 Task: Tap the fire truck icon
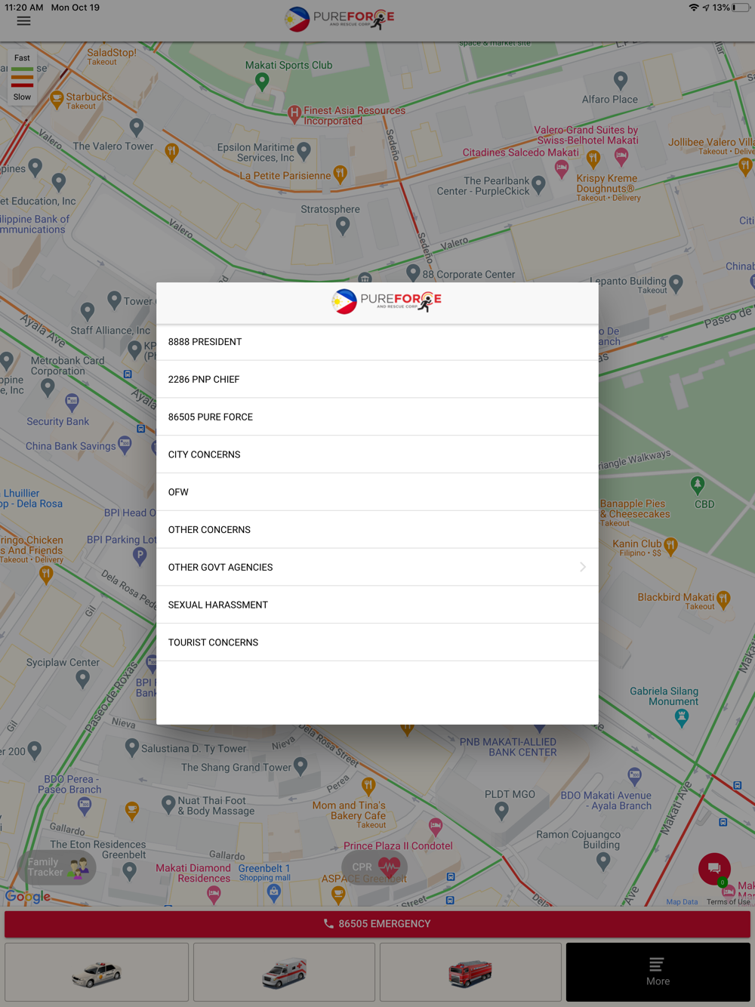470,972
